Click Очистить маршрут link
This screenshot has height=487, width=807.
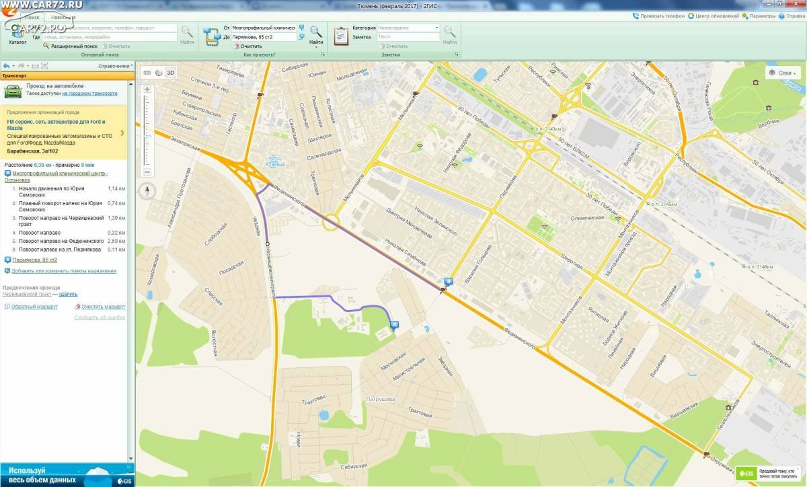coord(102,307)
